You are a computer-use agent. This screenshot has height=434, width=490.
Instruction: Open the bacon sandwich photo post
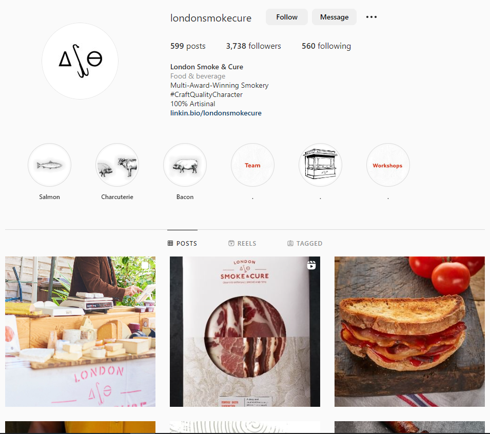(x=409, y=331)
